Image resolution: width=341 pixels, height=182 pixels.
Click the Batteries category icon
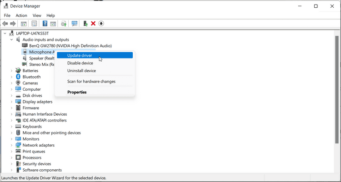coord(18,71)
